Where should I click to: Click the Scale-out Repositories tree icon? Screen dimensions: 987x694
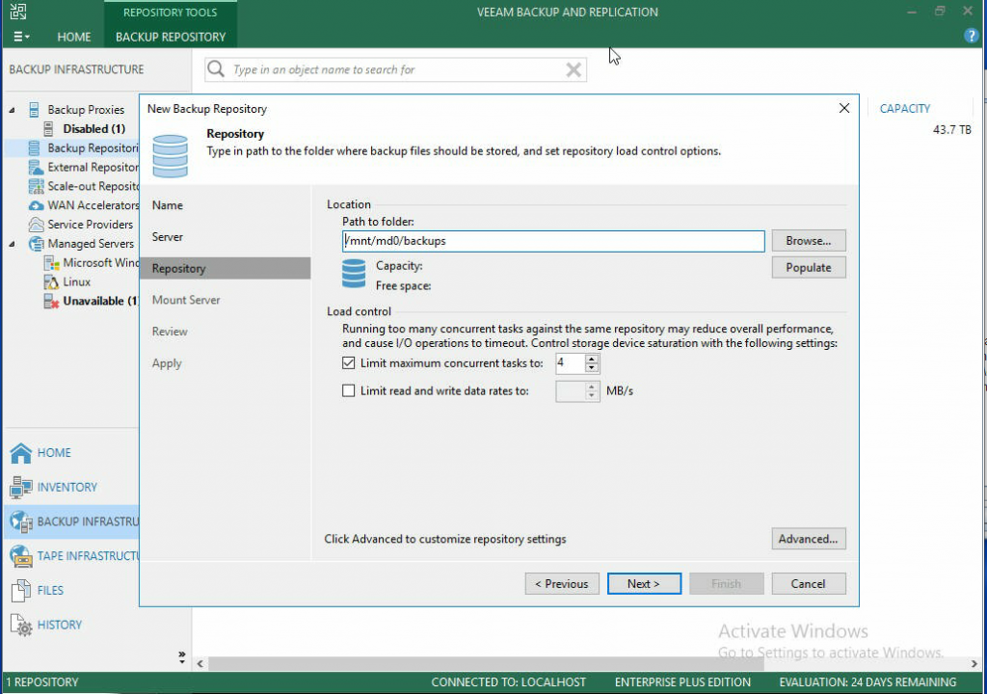[x=36, y=186]
